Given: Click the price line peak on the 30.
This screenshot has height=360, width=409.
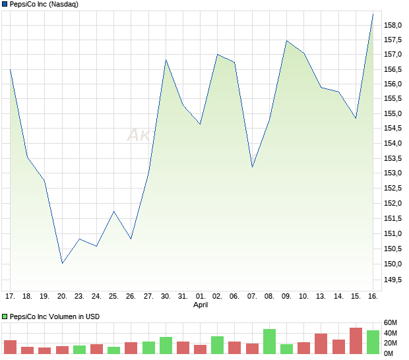Looking at the screenshot, I should [x=166, y=60].
